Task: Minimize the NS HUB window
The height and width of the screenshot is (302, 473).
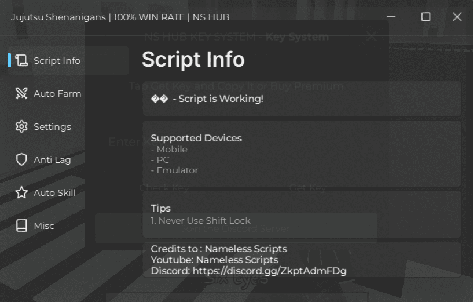Action: point(391,17)
